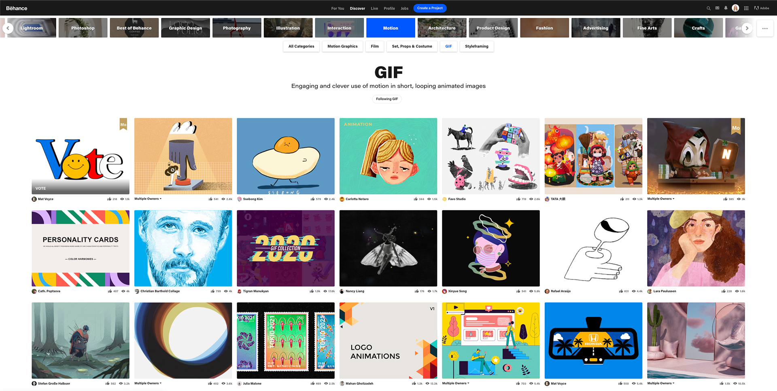The image size is (777, 391).
Task: Open the messages envelope icon
Action: 717,8
